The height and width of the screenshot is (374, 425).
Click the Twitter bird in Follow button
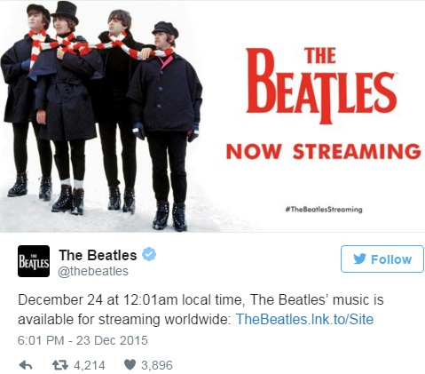click(359, 259)
